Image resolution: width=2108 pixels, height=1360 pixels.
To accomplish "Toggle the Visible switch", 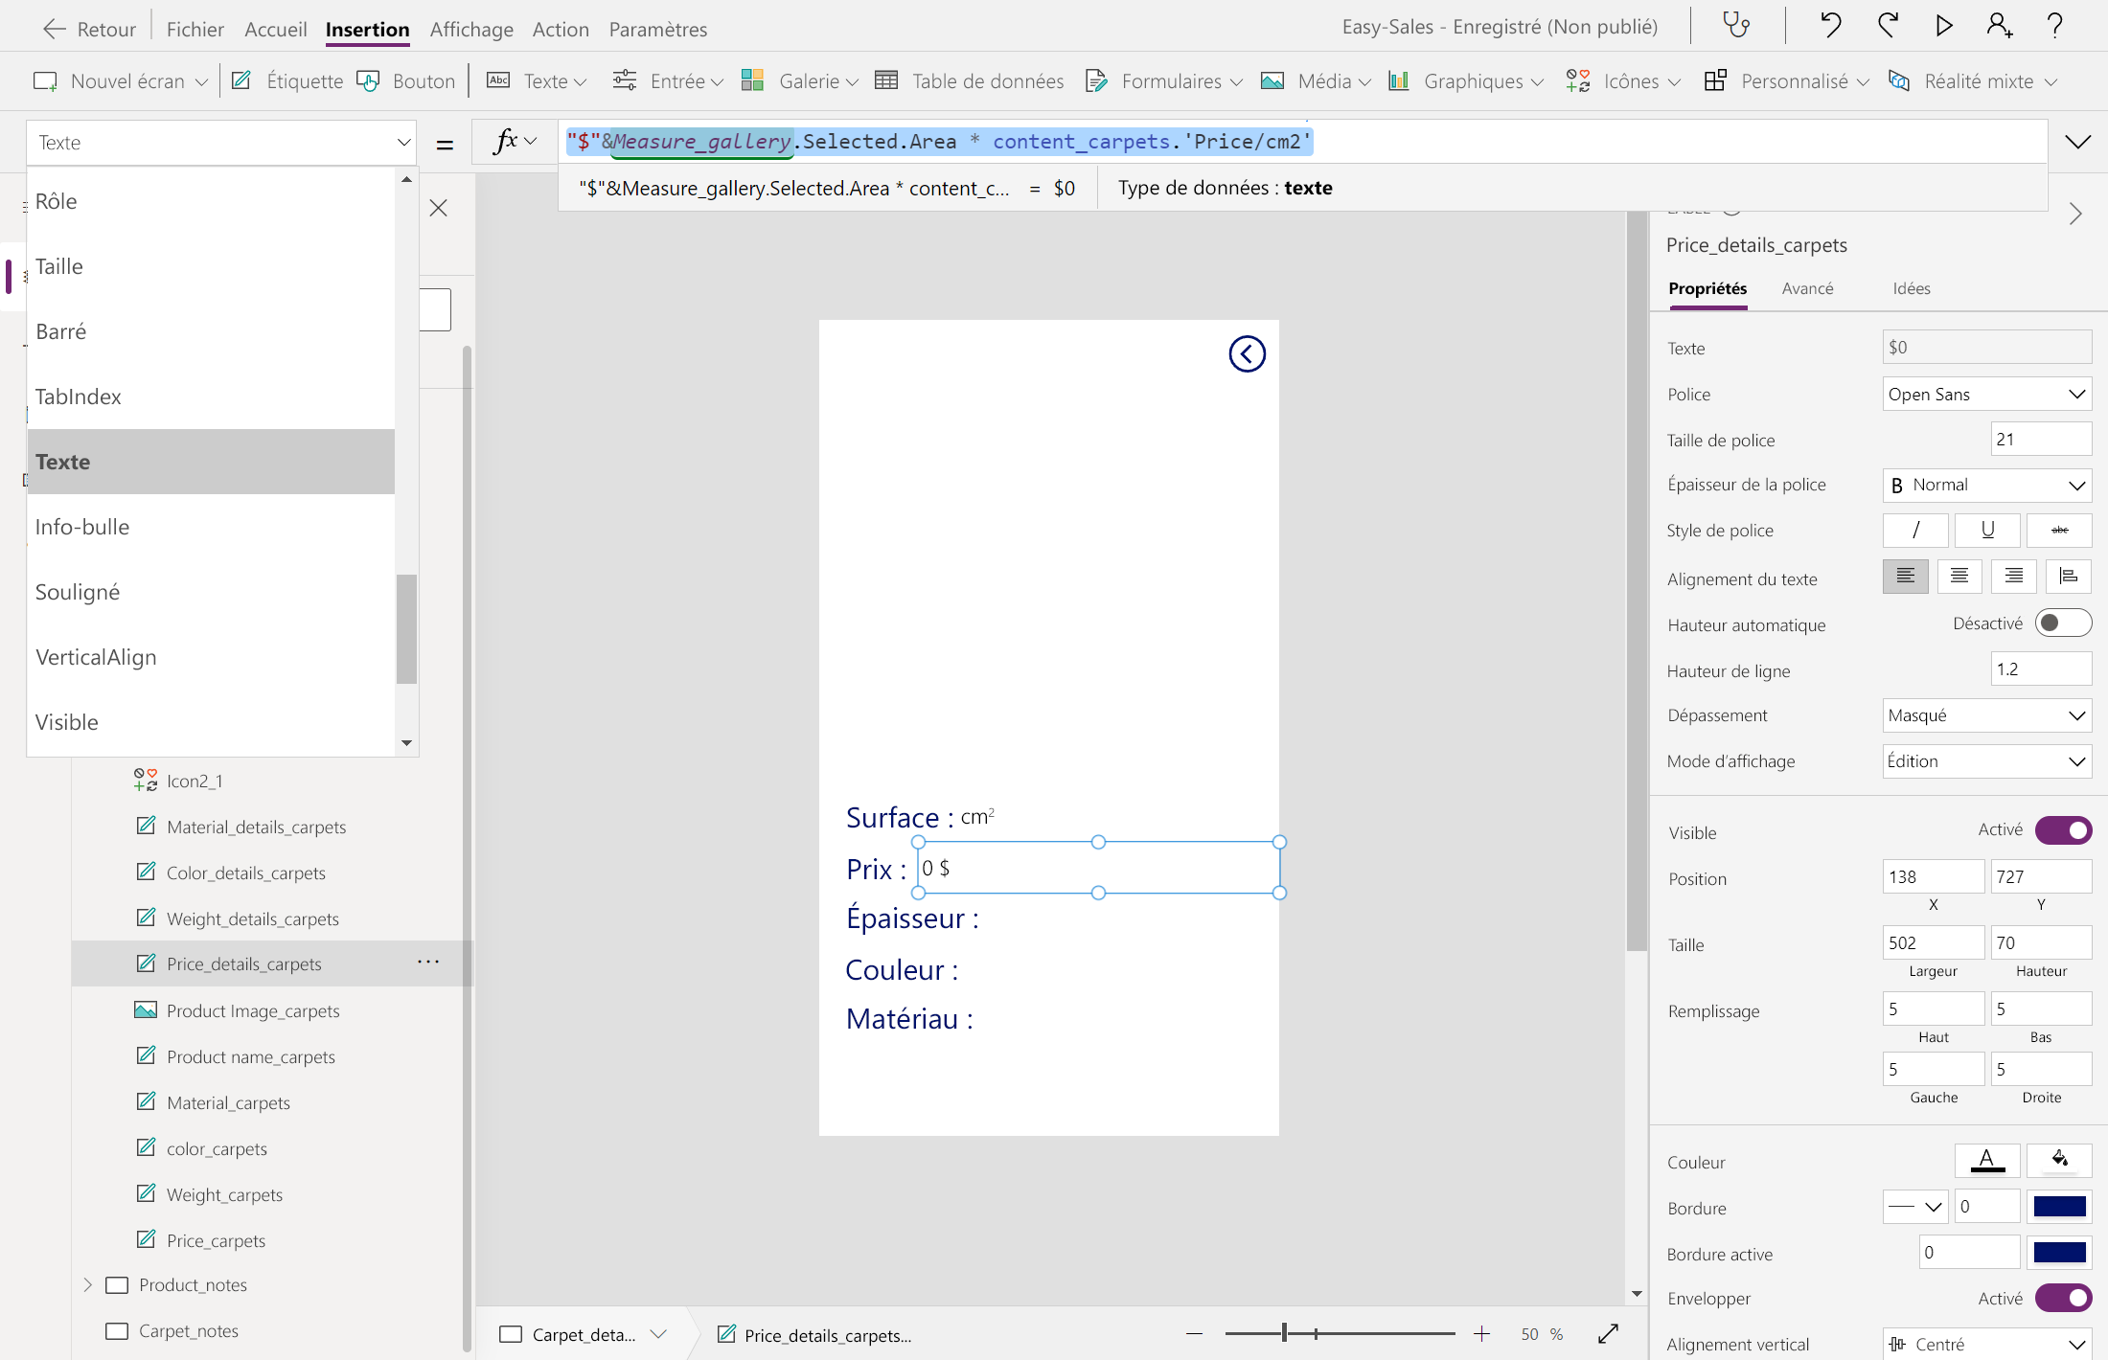I will pyautogui.click(x=2063, y=830).
